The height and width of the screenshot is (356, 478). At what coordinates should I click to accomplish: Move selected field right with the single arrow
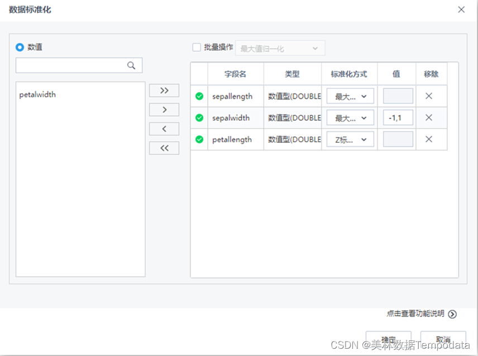click(x=164, y=109)
